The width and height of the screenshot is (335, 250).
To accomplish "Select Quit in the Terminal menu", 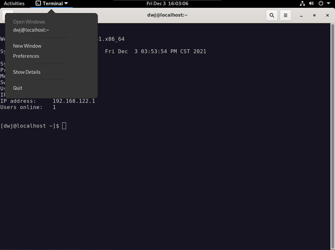I will [x=18, y=88].
